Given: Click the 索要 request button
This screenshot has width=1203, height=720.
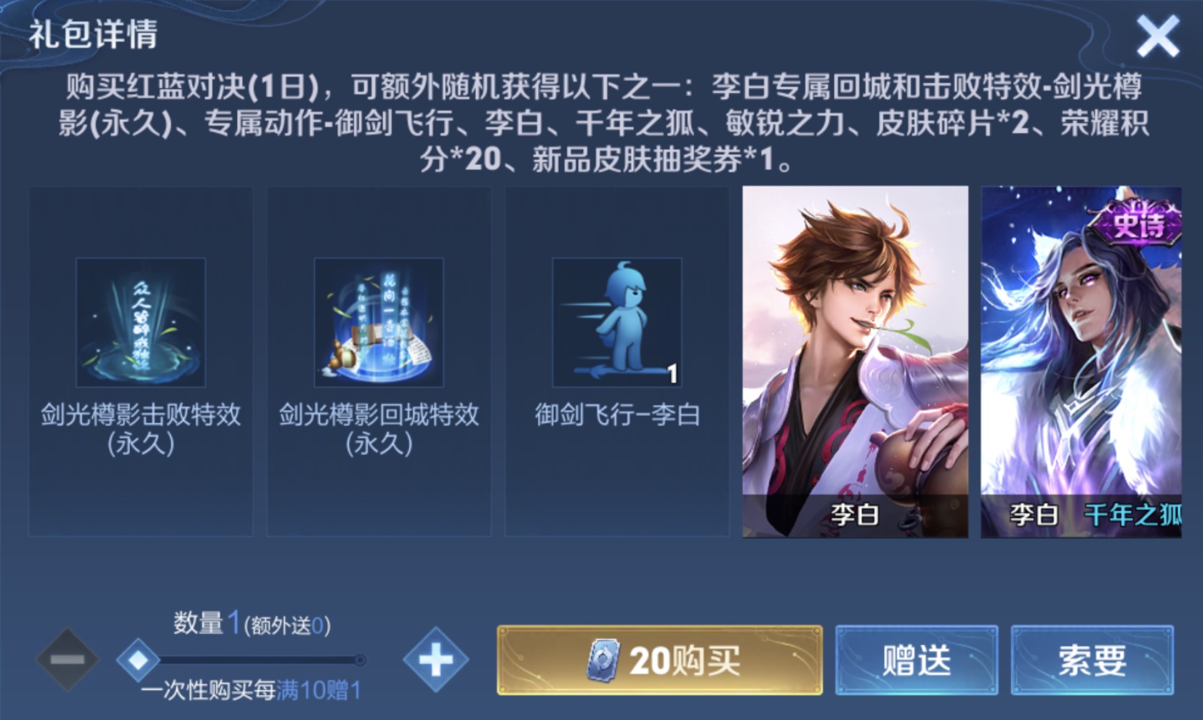Looking at the screenshot, I should 1092,660.
